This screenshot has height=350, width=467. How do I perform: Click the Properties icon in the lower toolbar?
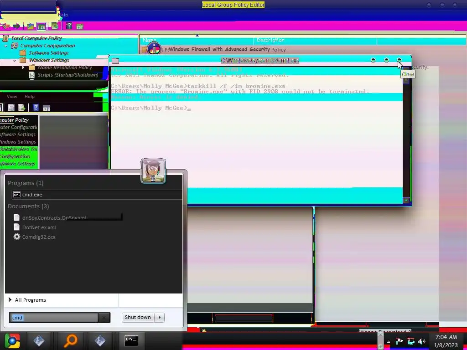[11, 108]
